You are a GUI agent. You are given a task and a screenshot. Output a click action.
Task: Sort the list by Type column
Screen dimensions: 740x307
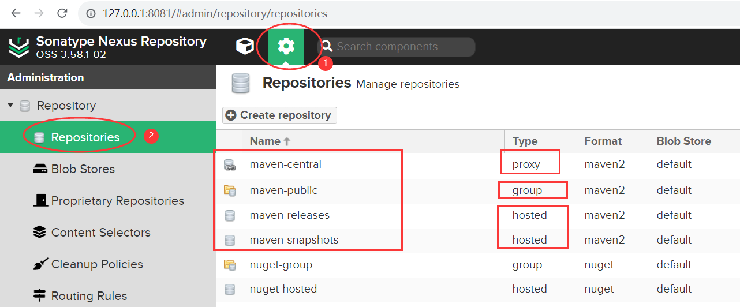click(525, 141)
